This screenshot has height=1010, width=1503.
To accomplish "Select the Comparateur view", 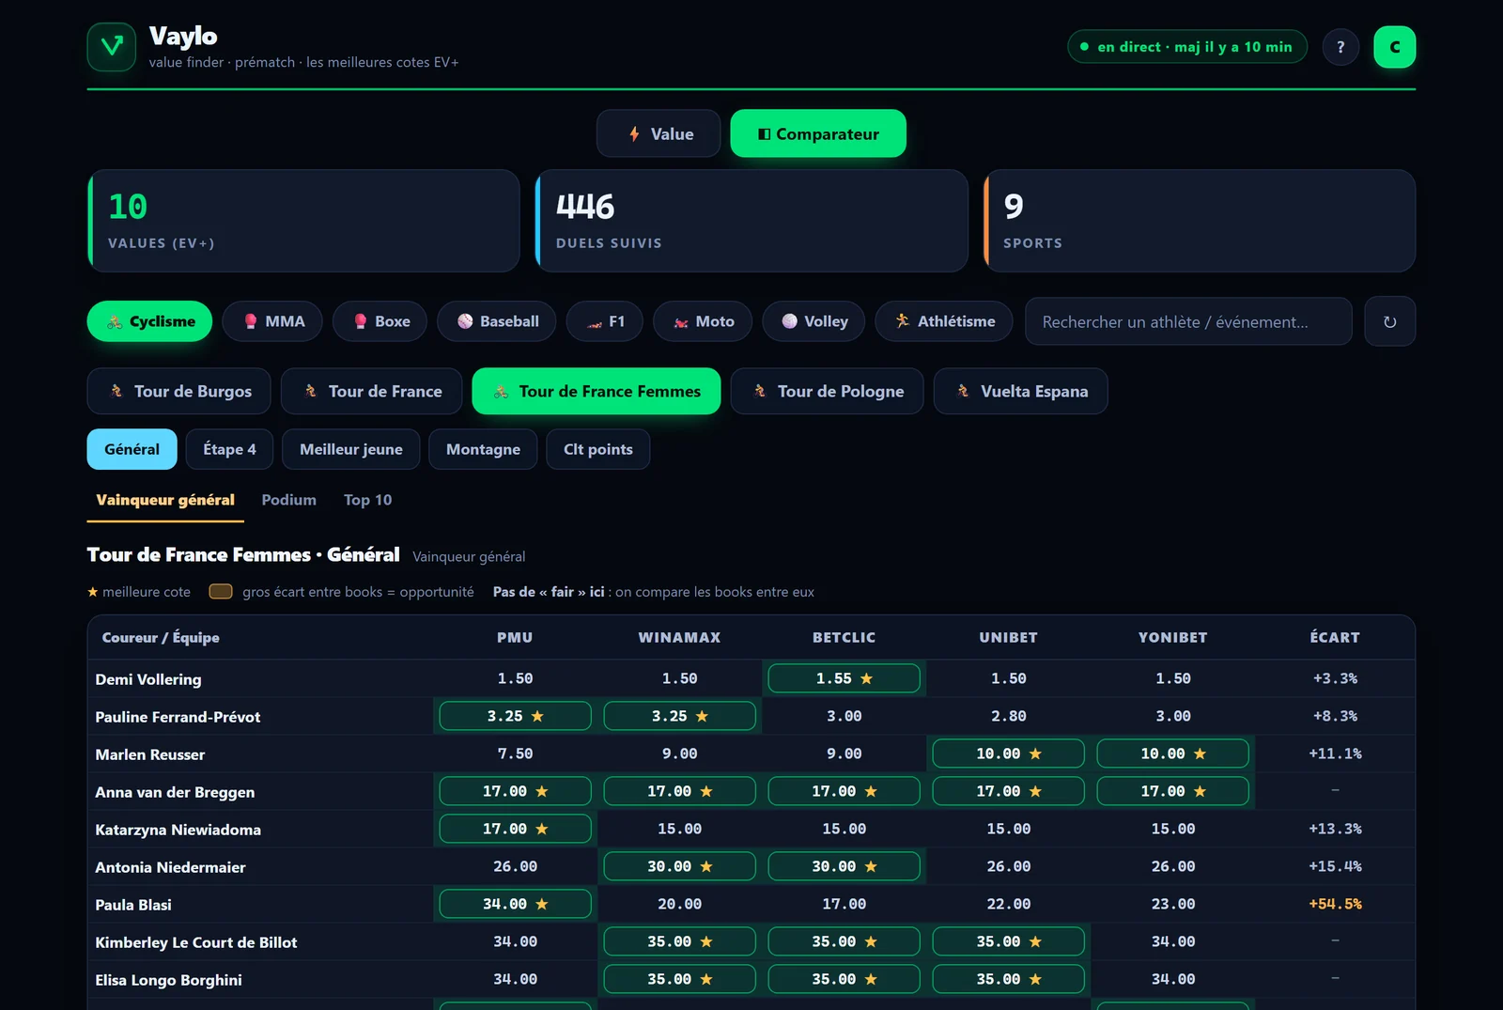I will pyautogui.click(x=818, y=133).
